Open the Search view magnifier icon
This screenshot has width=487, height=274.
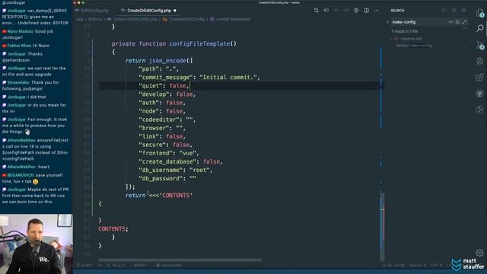(x=480, y=29)
